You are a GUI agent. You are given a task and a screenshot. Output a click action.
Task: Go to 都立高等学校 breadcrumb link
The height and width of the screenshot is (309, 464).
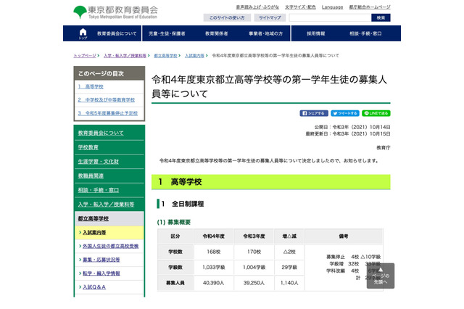pyautogui.click(x=165, y=56)
